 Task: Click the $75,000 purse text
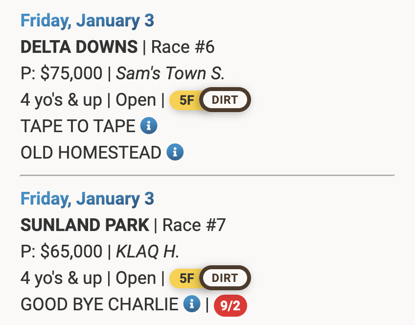coord(71,73)
